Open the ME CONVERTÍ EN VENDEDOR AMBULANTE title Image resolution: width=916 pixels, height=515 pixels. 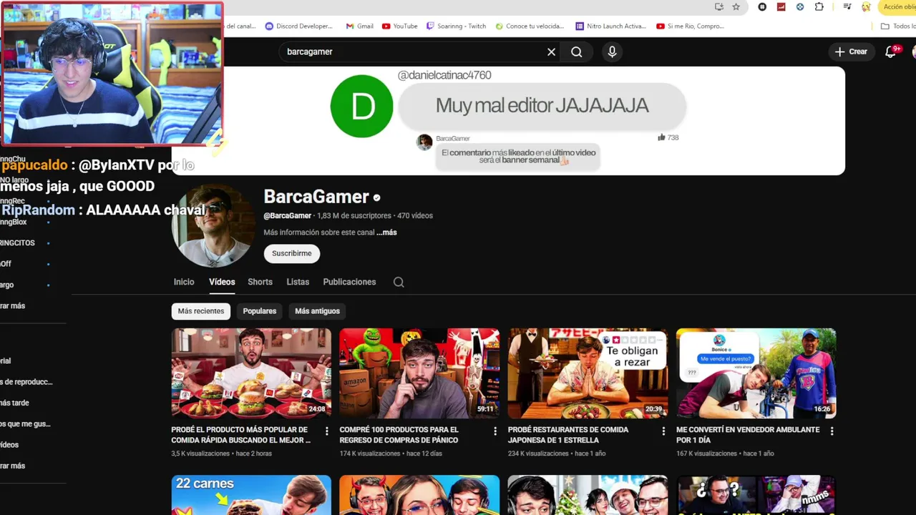click(x=748, y=435)
